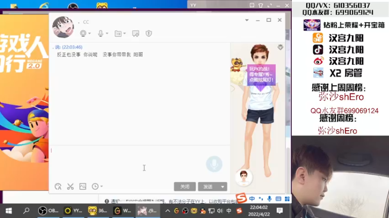Open the chat window menu triangle
This screenshot has width=389, height=218.
pos(247,20)
